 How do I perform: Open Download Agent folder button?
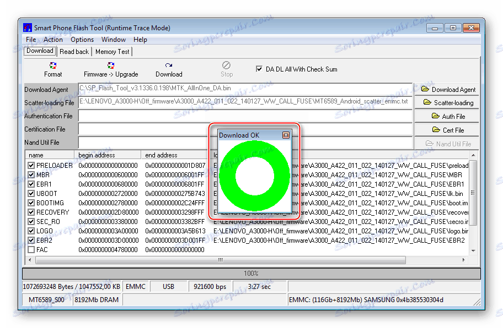(448, 90)
